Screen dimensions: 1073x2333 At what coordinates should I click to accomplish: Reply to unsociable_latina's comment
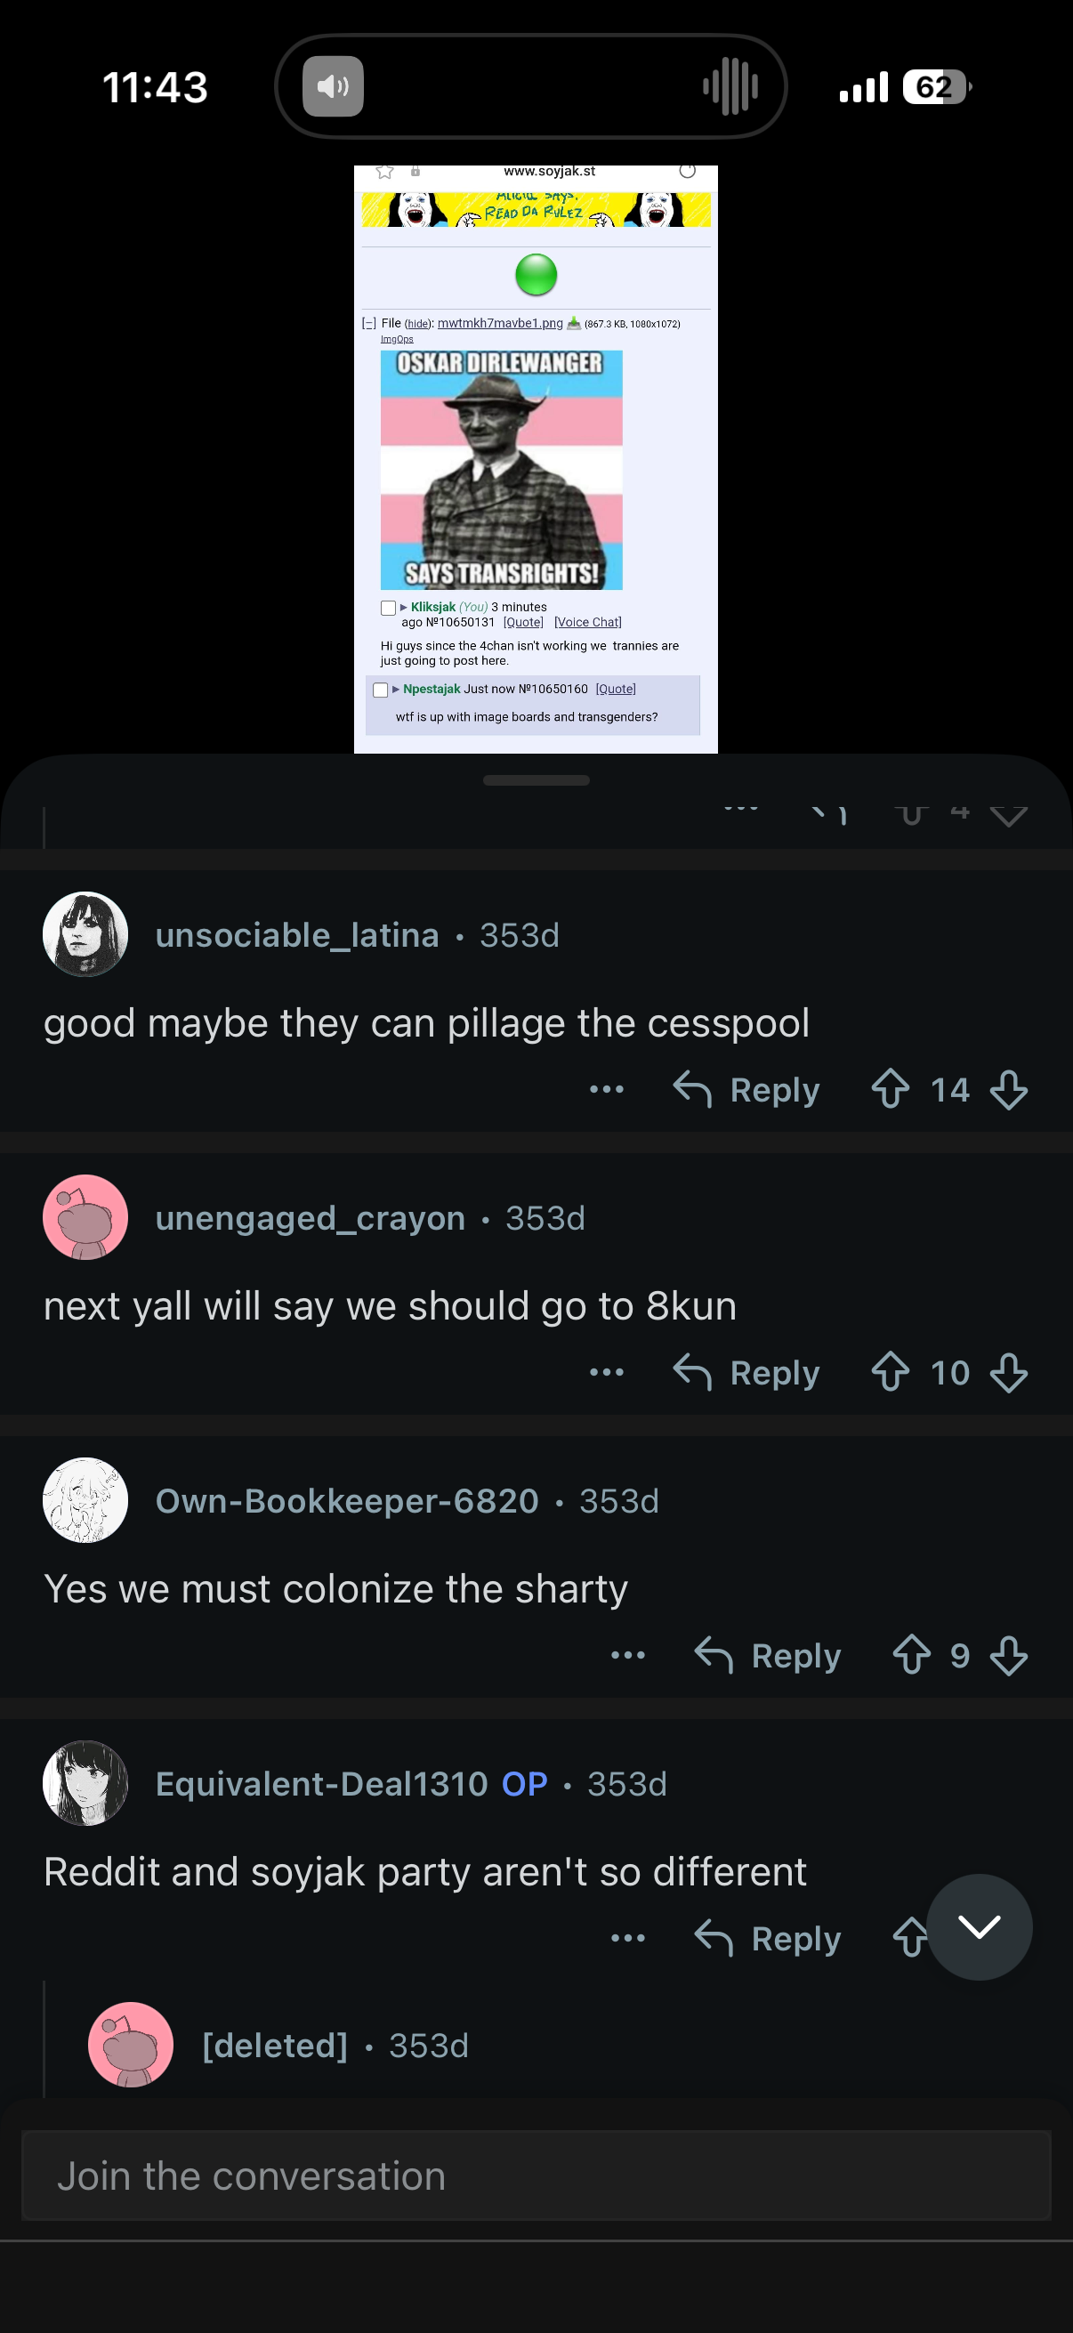pyautogui.click(x=747, y=1089)
